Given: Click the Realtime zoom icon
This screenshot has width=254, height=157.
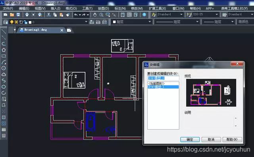Looking at the screenshot, I should click(102, 15).
